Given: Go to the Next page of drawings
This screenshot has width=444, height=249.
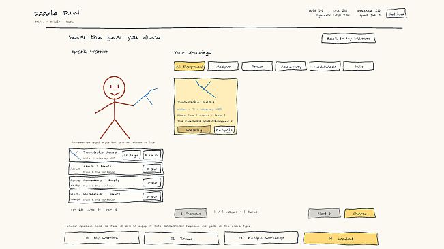Looking at the screenshot, I should tap(324, 214).
